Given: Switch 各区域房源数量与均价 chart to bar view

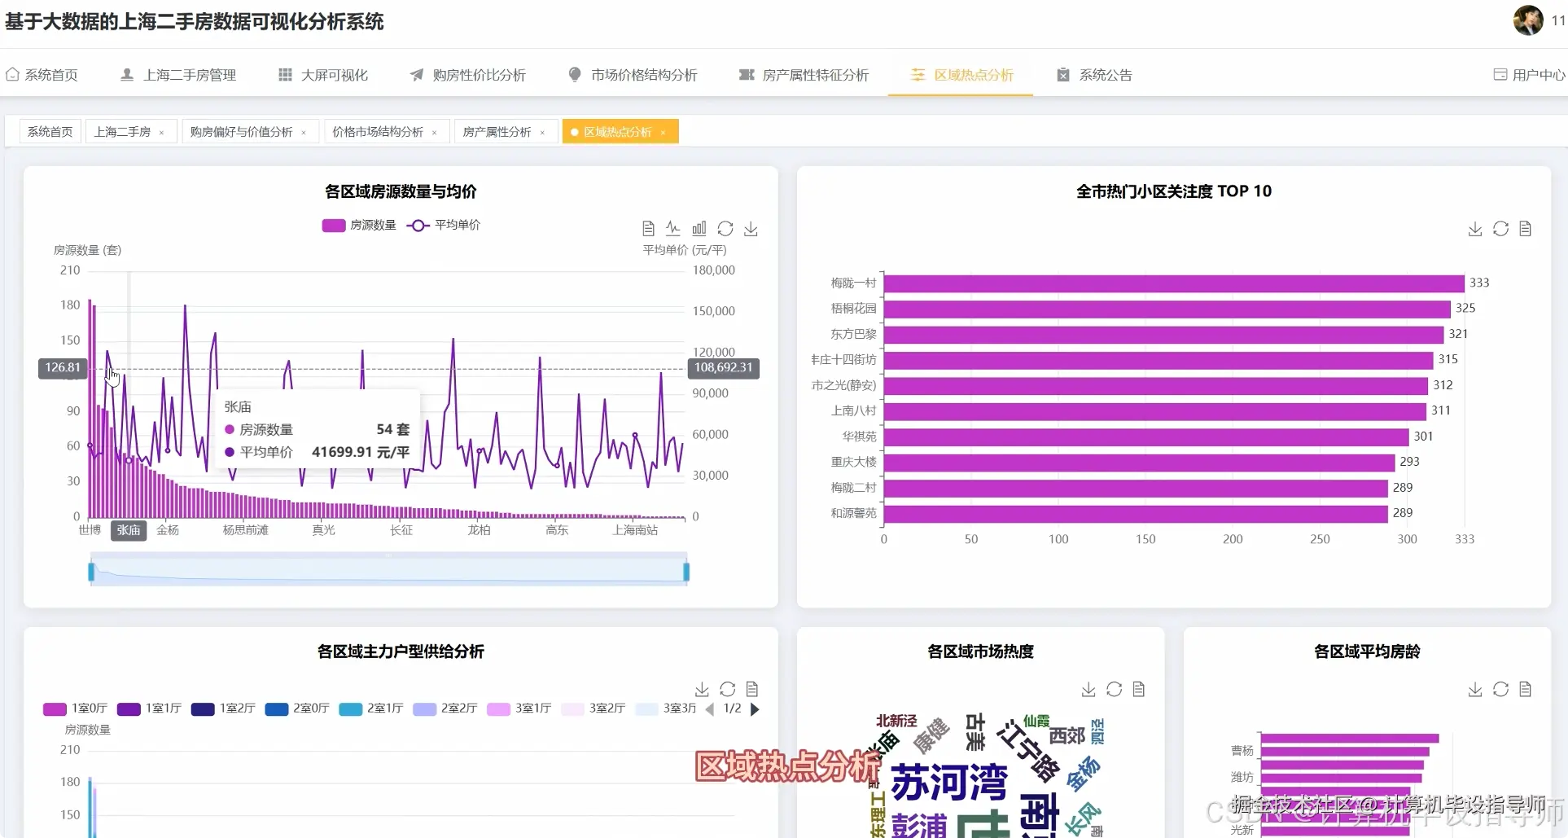Looking at the screenshot, I should click(x=699, y=228).
